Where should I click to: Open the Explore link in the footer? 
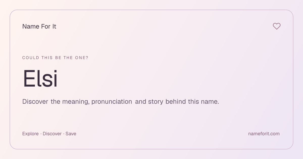(30, 134)
